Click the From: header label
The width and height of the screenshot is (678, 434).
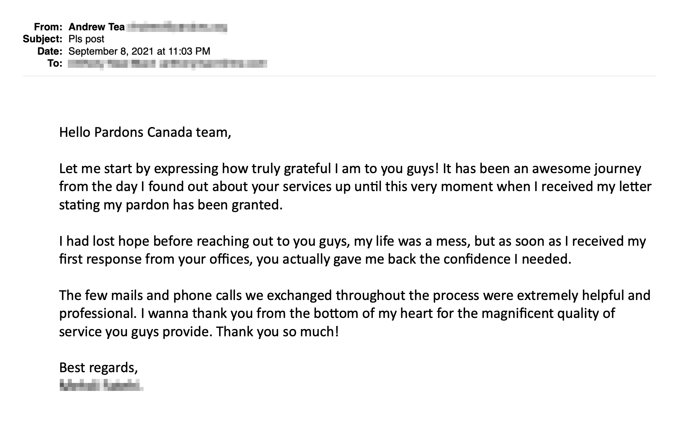[x=48, y=27]
